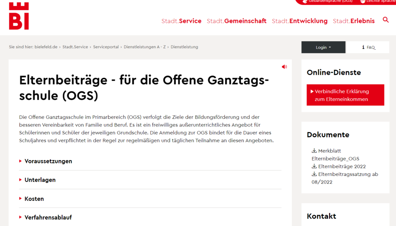Expand the Verfahrensablauf section
The image size is (396, 226).
click(48, 218)
